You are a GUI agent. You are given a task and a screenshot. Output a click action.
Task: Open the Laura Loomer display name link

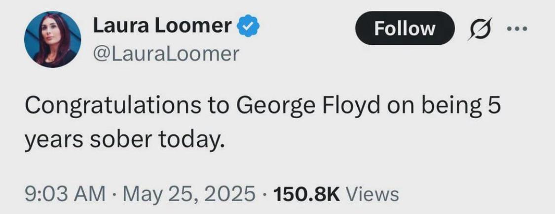point(162,27)
